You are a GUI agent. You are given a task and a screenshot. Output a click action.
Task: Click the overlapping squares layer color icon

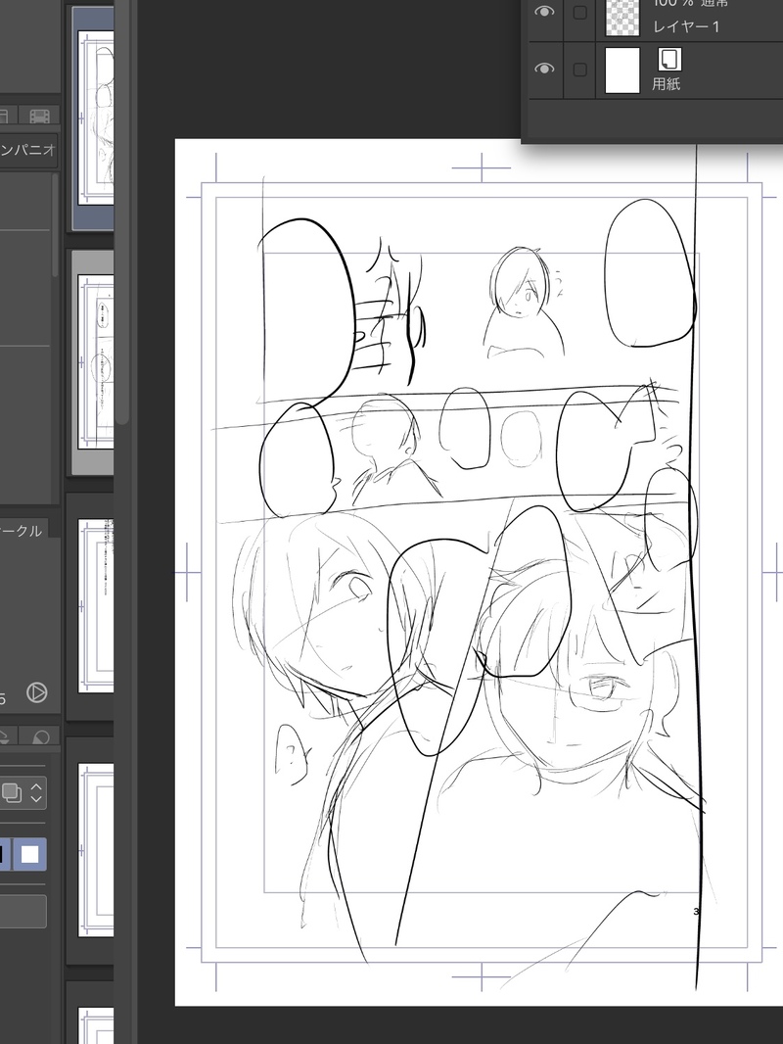click(x=12, y=792)
